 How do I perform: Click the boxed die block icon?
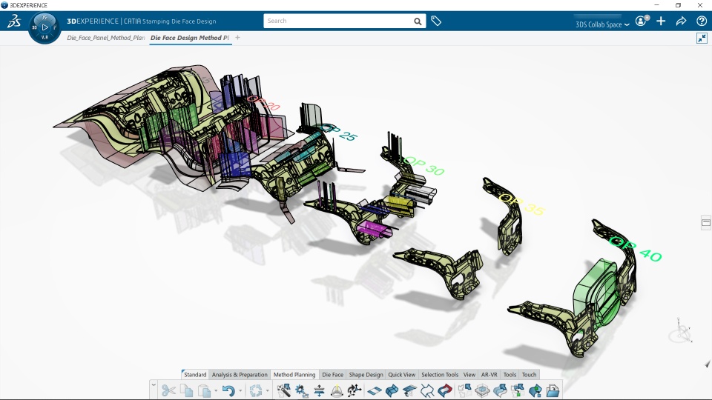[482, 390]
